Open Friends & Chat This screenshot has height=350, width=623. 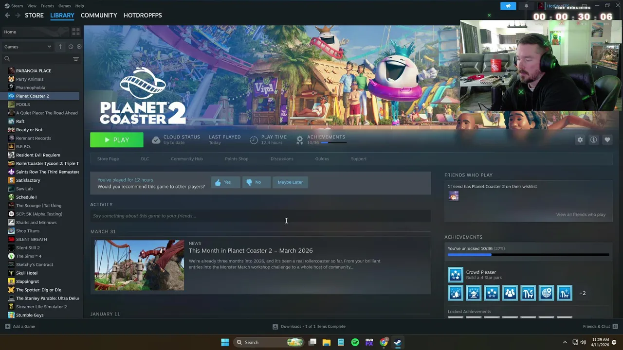coord(600,327)
